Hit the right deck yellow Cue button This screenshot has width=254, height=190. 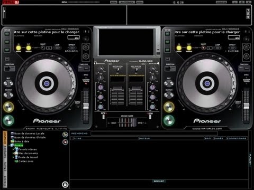click(169, 107)
